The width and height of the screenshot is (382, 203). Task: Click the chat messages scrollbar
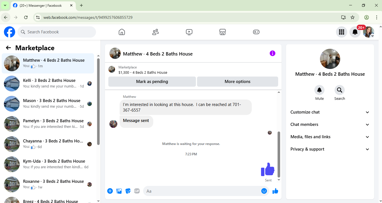(x=279, y=154)
